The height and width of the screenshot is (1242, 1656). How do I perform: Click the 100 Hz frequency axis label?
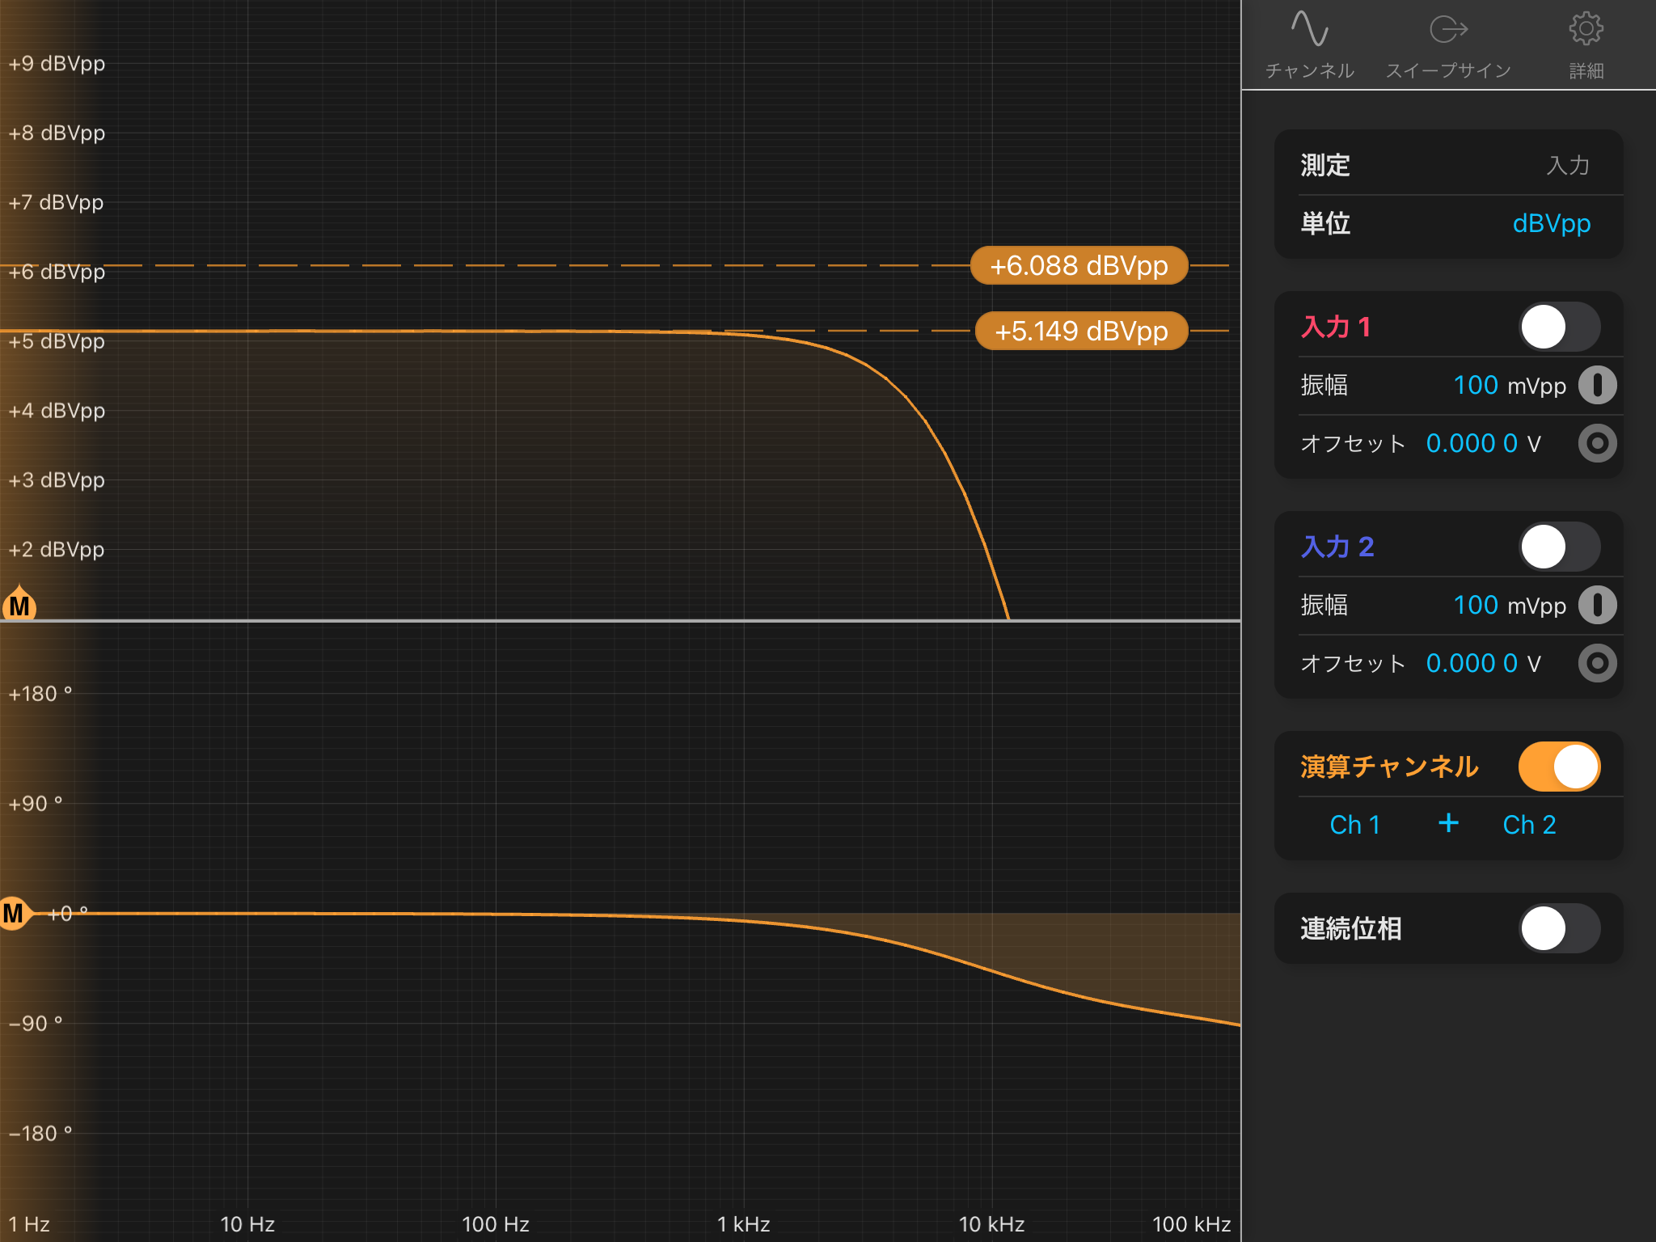495,1224
